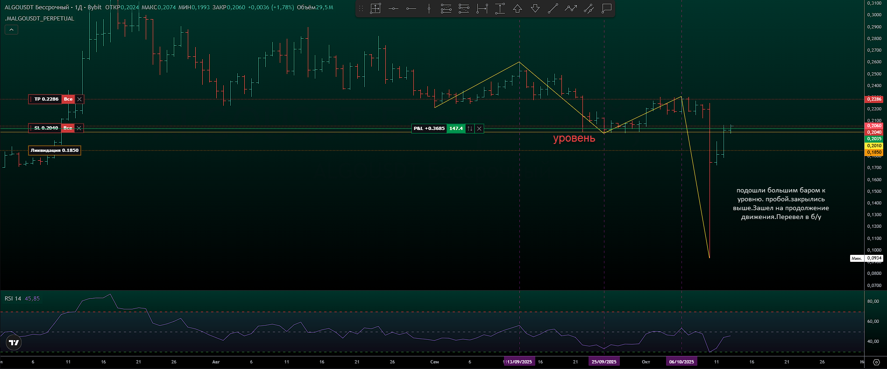Reverse position using P&L arrows button
This screenshot has height=369, width=887.
(x=470, y=129)
